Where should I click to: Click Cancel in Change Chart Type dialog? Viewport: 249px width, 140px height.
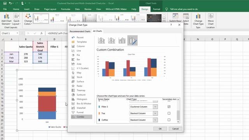175,129
